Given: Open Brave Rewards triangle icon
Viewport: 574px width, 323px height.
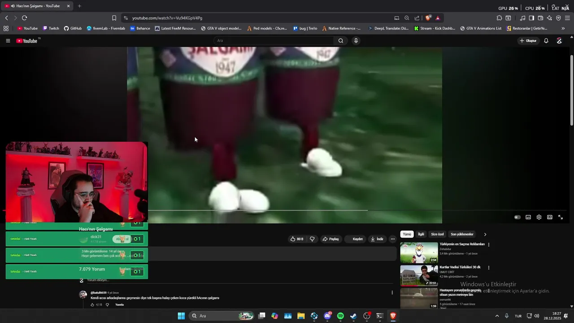Looking at the screenshot, I should click(x=438, y=18).
